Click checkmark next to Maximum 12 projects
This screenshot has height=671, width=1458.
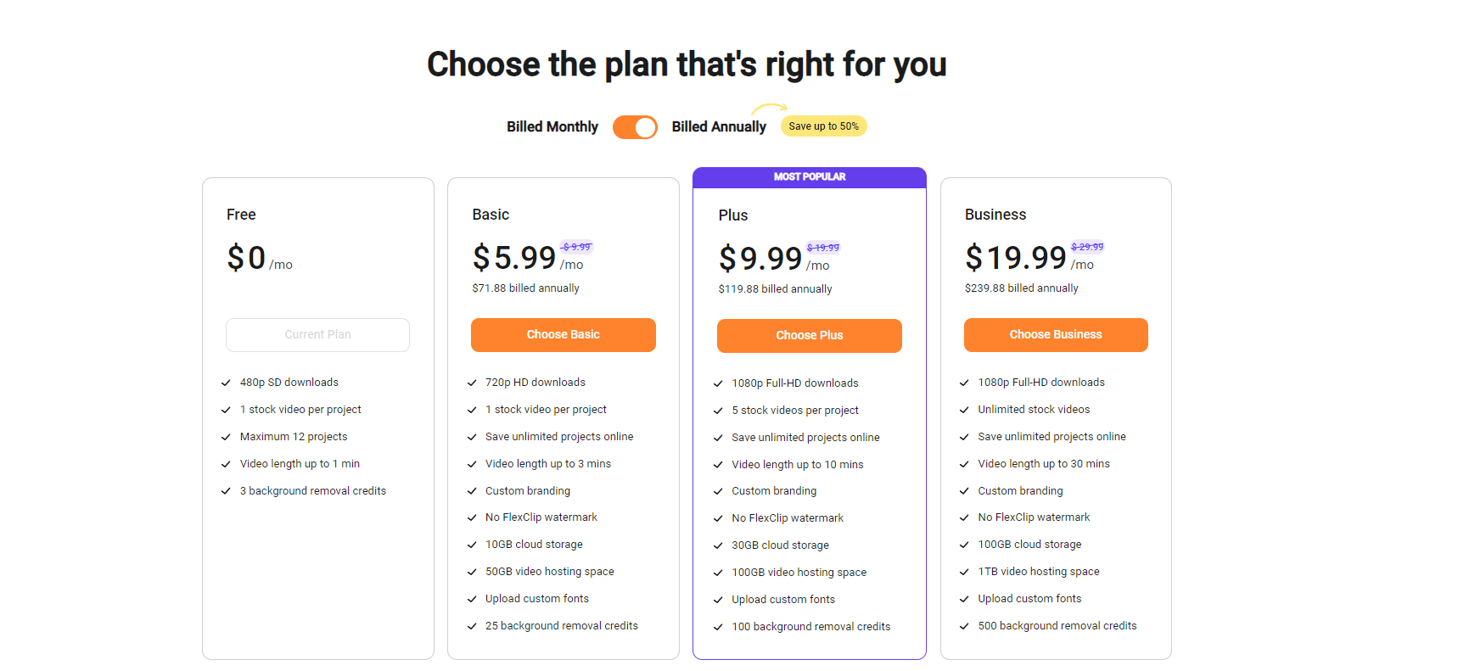tap(226, 437)
